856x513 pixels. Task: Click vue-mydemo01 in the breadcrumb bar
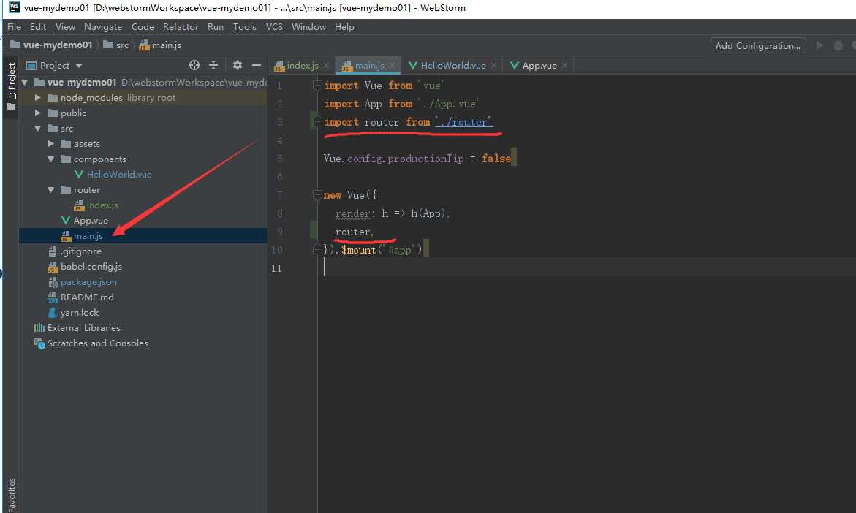pos(52,45)
